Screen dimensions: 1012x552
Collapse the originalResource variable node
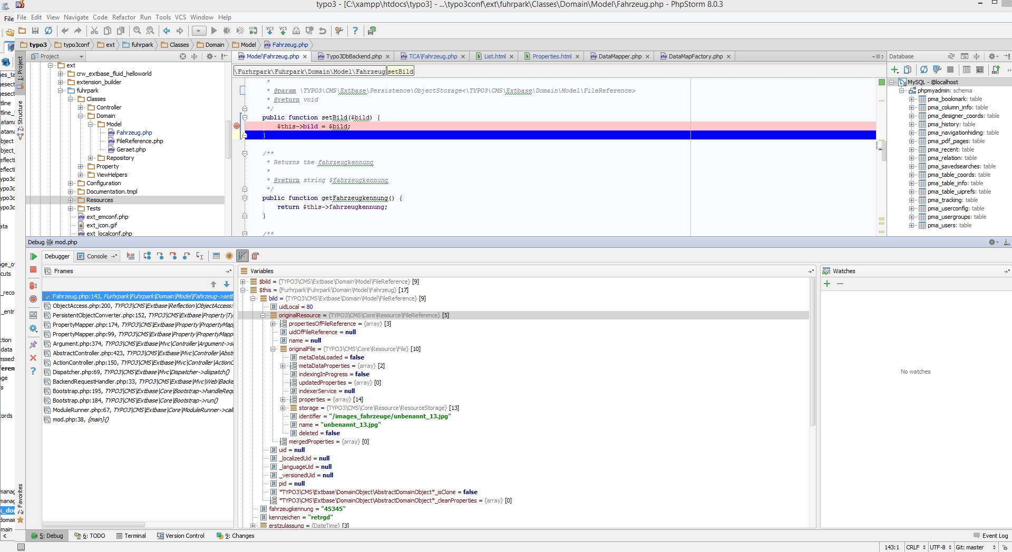pos(263,315)
